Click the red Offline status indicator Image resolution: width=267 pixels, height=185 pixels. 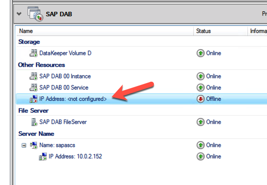tap(201, 99)
